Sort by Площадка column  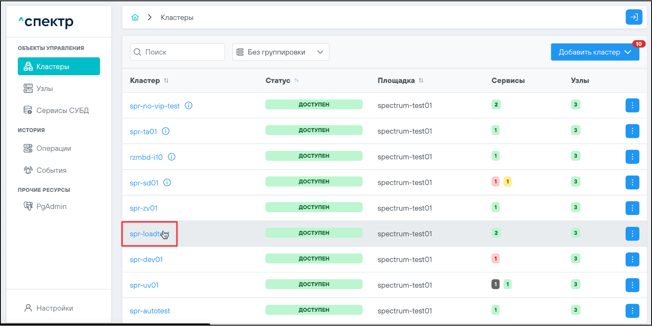point(421,80)
